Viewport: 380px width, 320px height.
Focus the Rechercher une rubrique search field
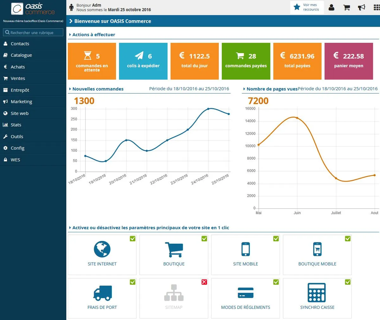pos(33,32)
